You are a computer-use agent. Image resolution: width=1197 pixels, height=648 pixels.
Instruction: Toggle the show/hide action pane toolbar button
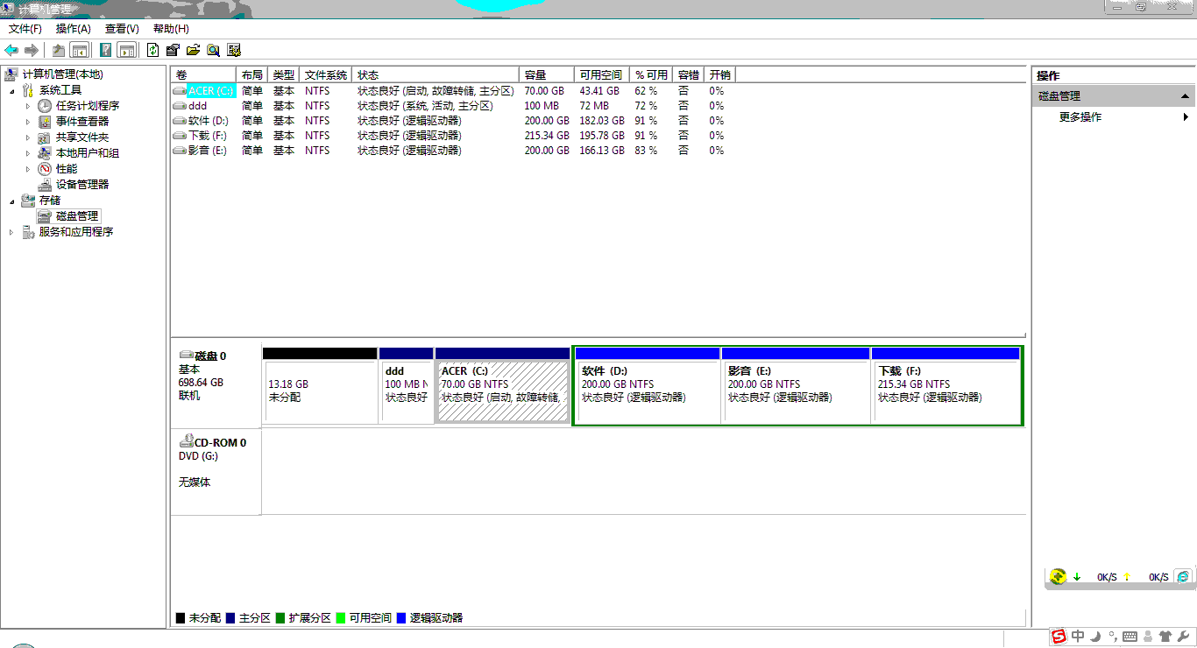point(127,51)
